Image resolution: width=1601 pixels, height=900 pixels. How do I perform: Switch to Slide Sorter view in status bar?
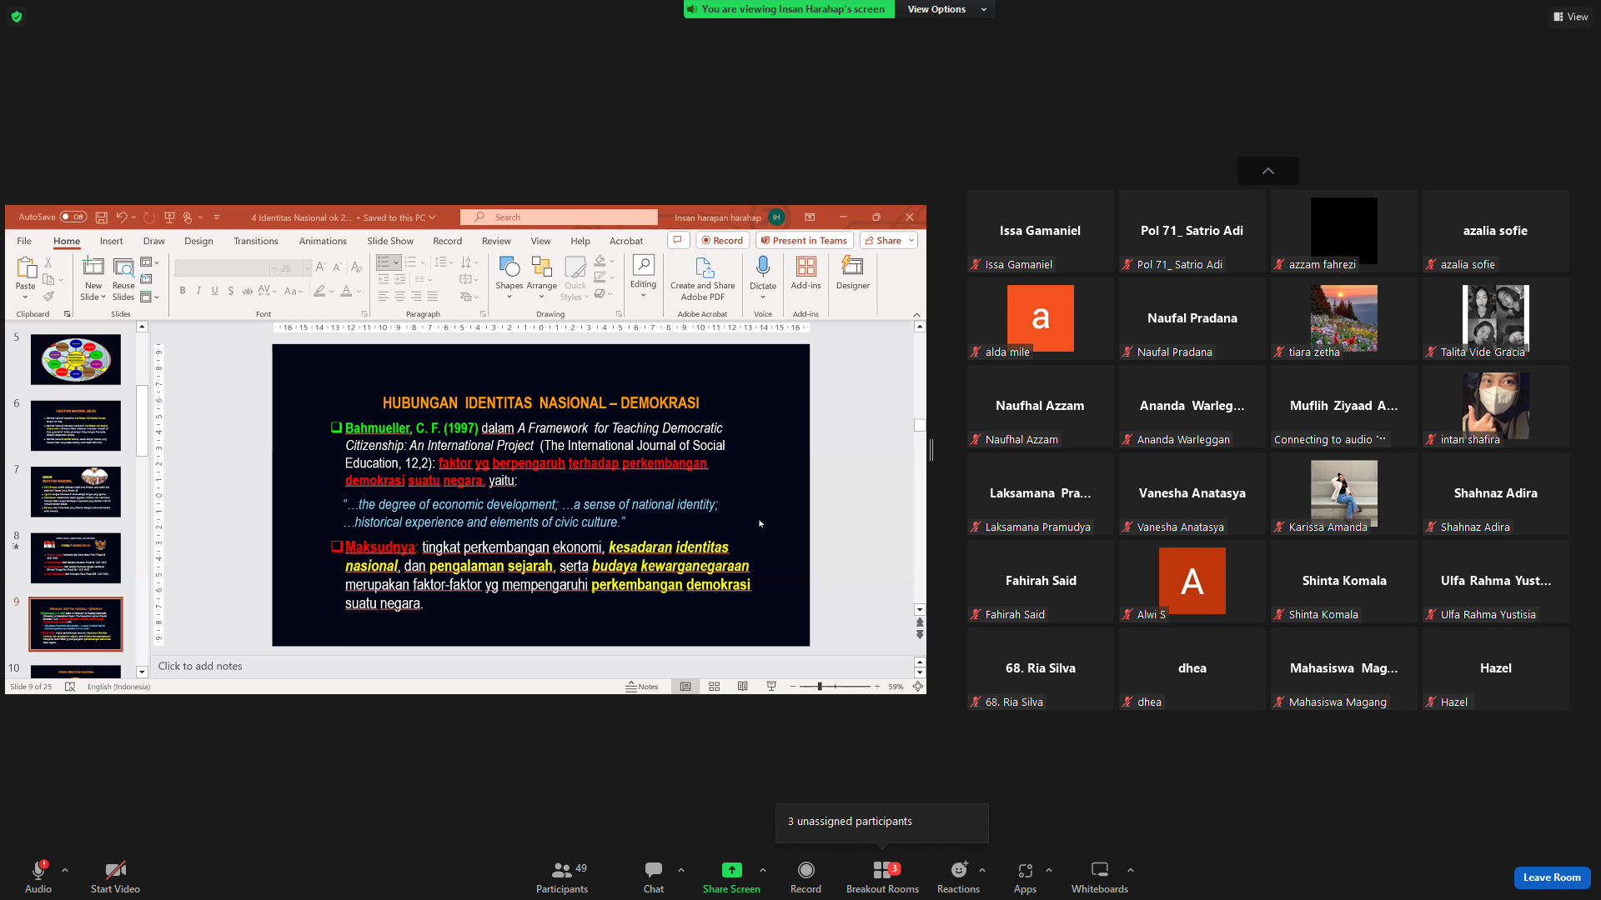[715, 687]
